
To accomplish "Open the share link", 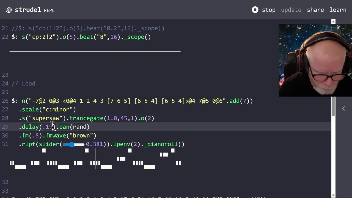I will point(315,10).
